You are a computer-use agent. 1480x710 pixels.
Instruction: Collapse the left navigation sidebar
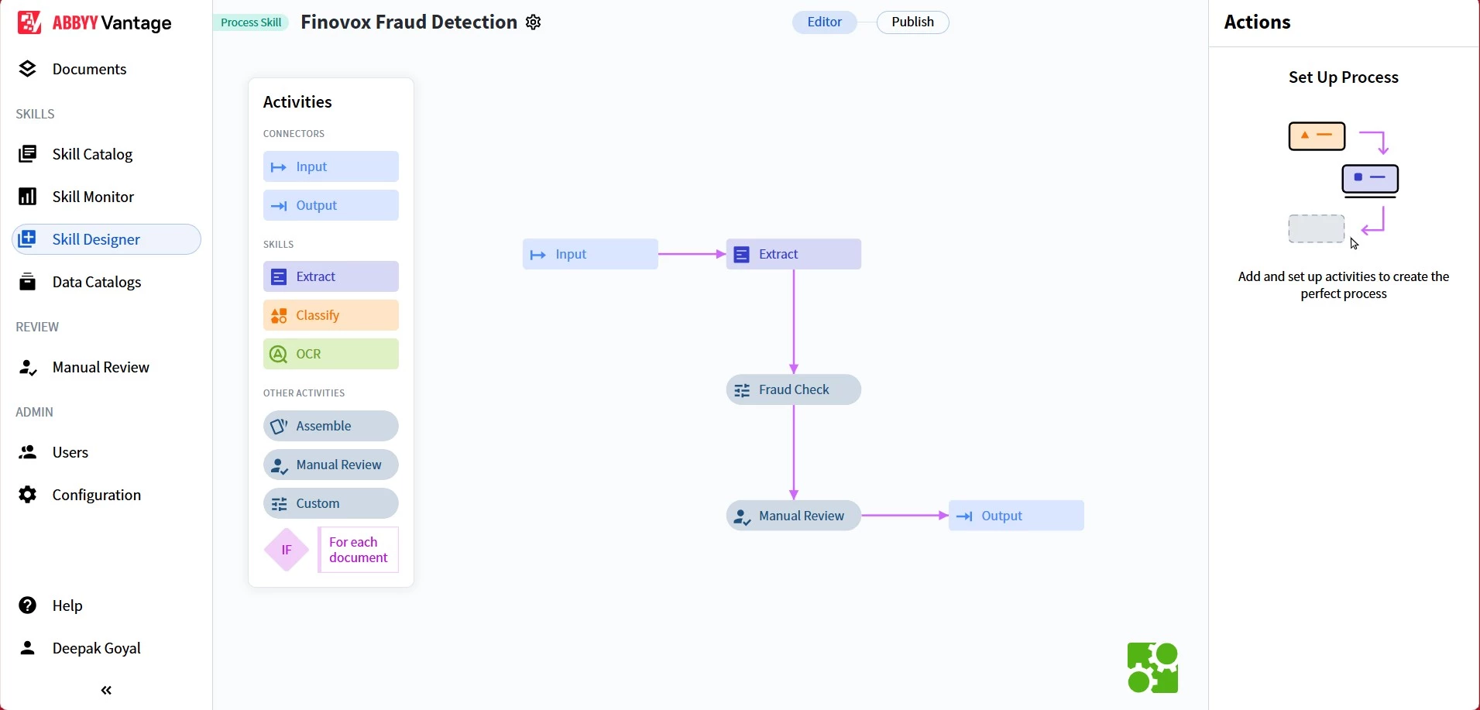(x=105, y=690)
